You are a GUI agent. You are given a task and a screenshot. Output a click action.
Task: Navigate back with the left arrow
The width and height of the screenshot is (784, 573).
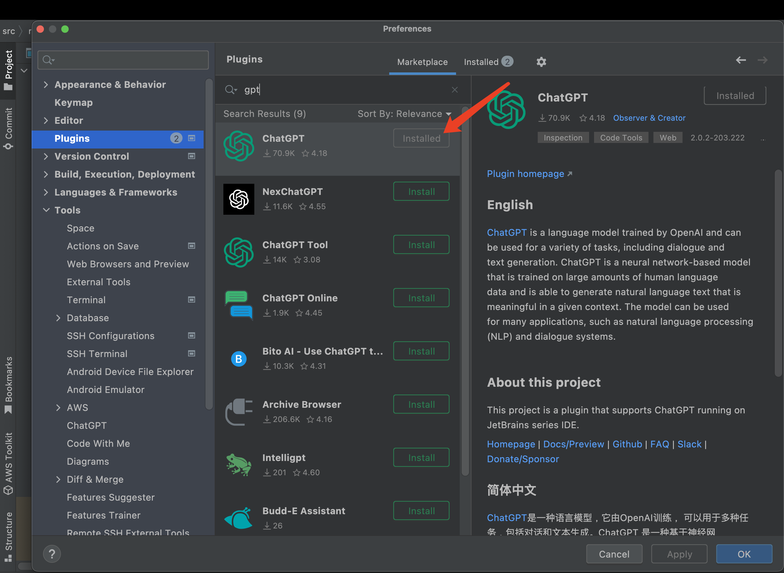[x=741, y=60]
